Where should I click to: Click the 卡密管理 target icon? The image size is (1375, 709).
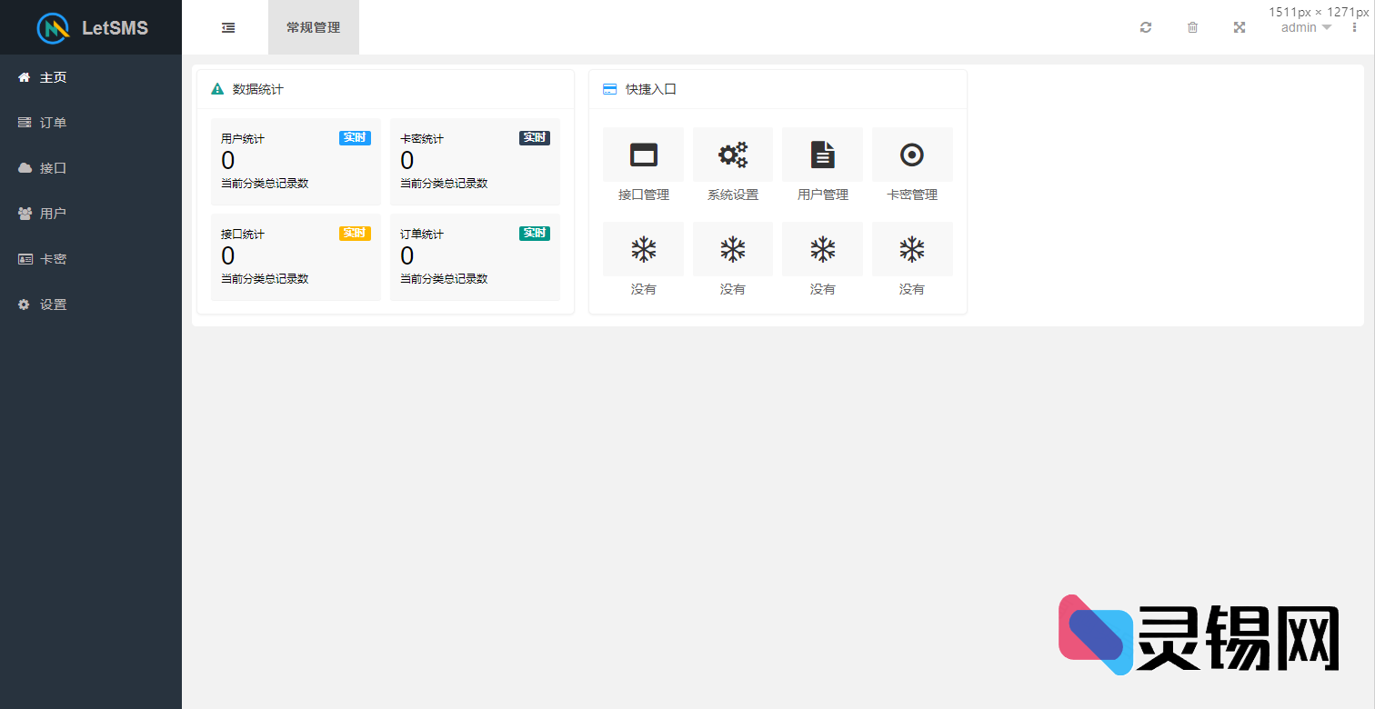pos(911,155)
